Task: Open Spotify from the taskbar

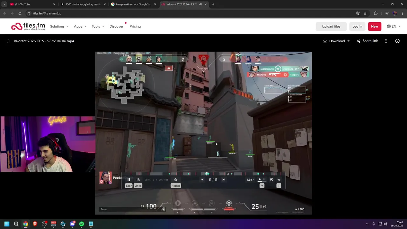Action: coord(81,224)
